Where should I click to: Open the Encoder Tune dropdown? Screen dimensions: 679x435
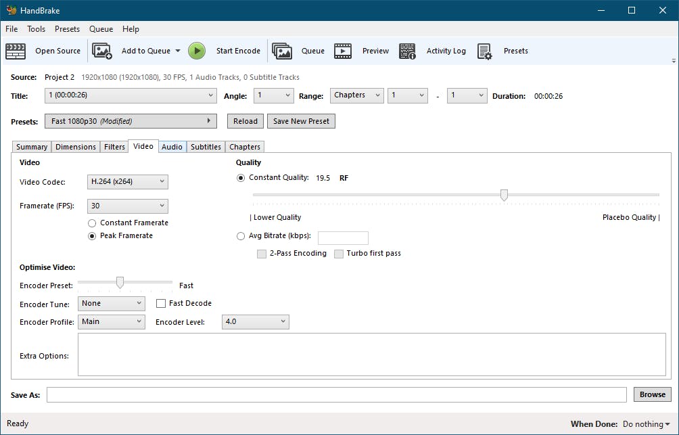click(x=112, y=304)
